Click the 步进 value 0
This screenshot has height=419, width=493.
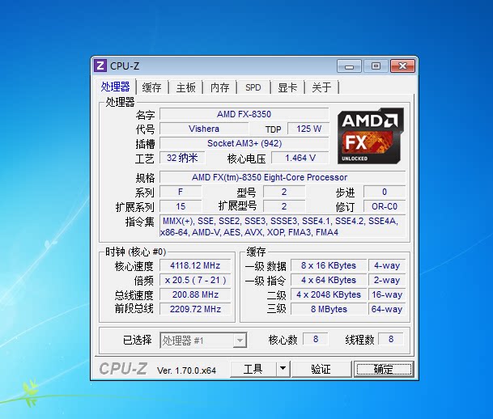pyautogui.click(x=385, y=192)
